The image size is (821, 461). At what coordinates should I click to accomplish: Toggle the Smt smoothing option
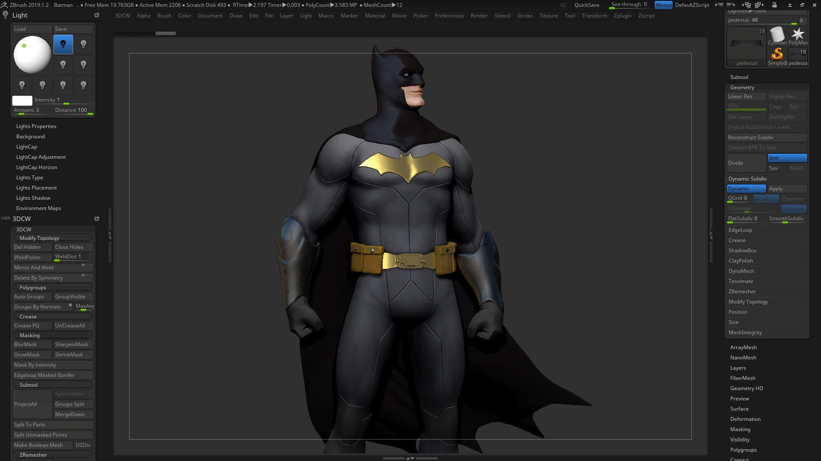coord(787,158)
